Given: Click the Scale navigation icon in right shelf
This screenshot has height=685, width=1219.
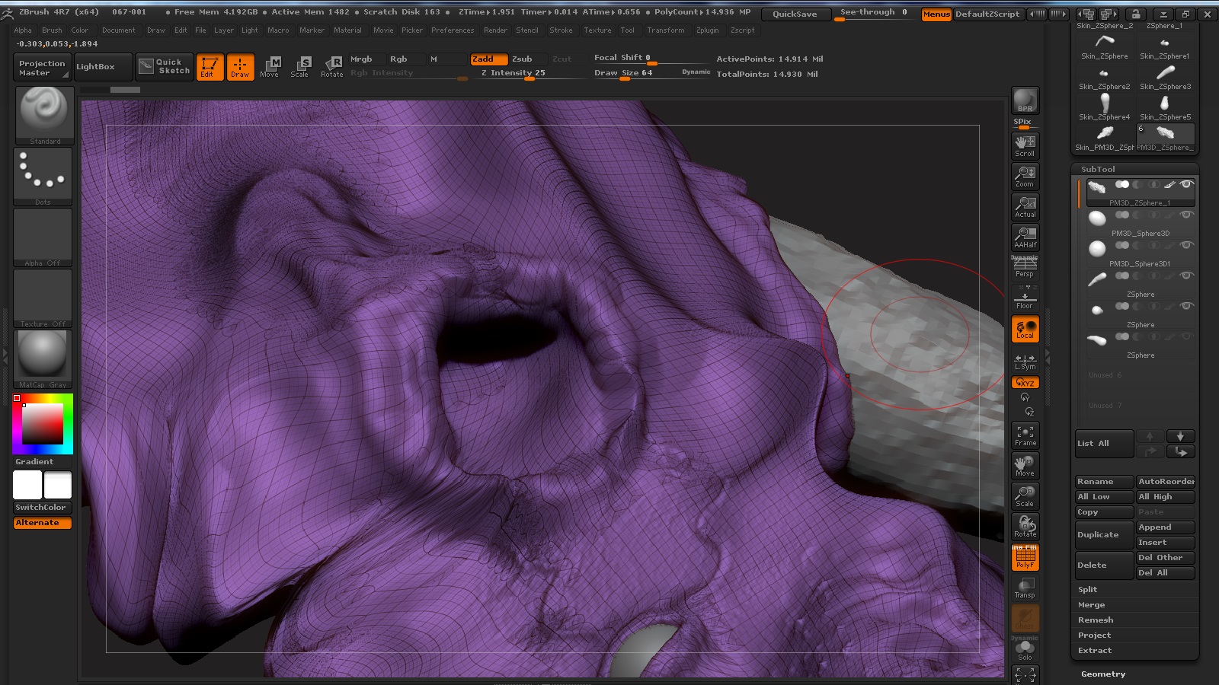Looking at the screenshot, I should (x=1025, y=496).
